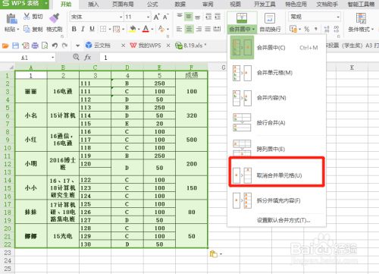Viewport: 379px width, 274px height.
Task: Open the 视图 ribbon tab
Action: [x=235, y=4]
